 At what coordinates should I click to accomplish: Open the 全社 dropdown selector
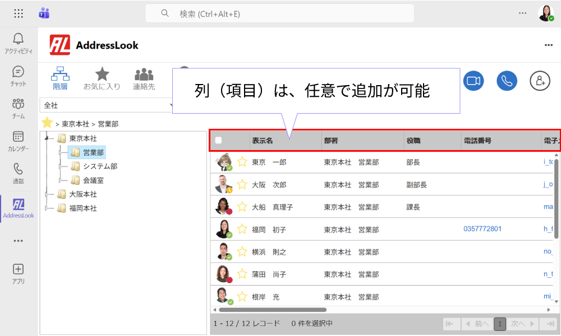106,105
